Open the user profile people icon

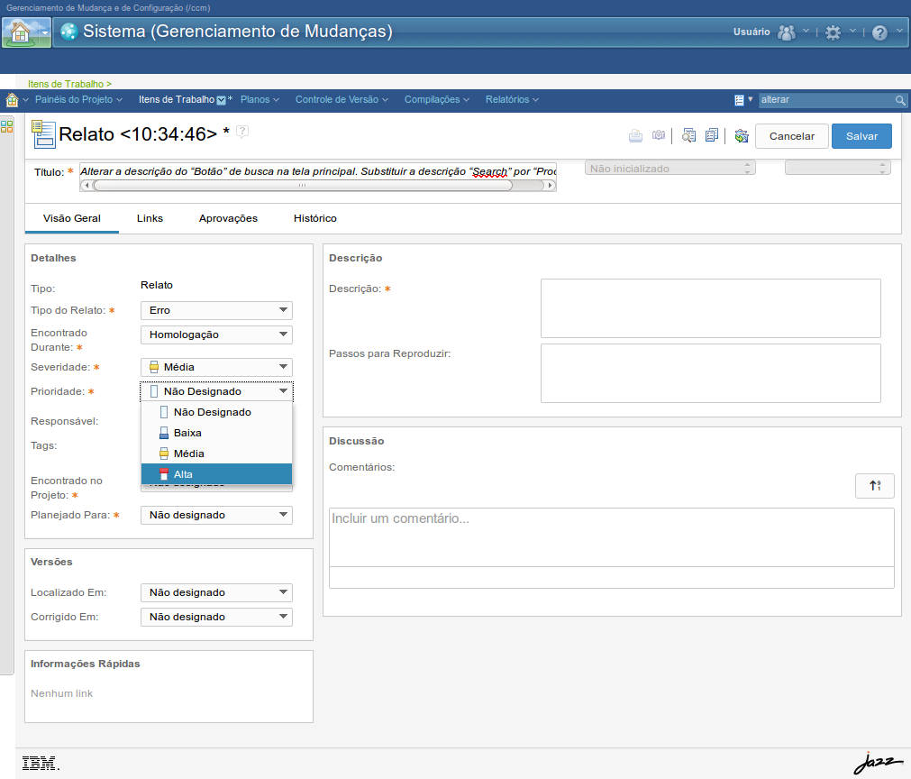coord(786,32)
